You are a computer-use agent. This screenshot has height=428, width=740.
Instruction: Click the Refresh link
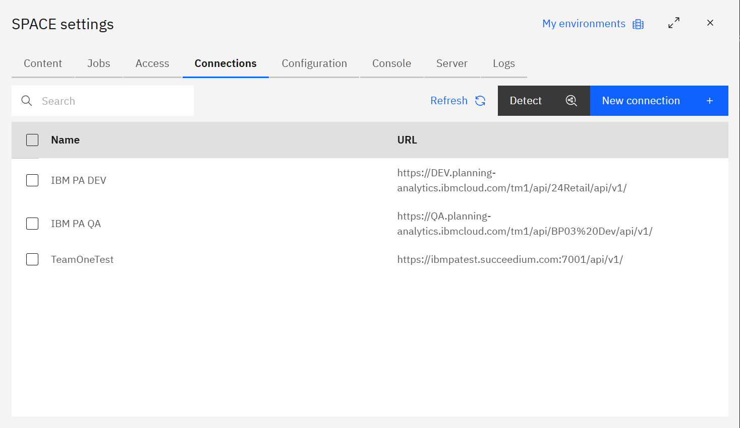pos(448,101)
